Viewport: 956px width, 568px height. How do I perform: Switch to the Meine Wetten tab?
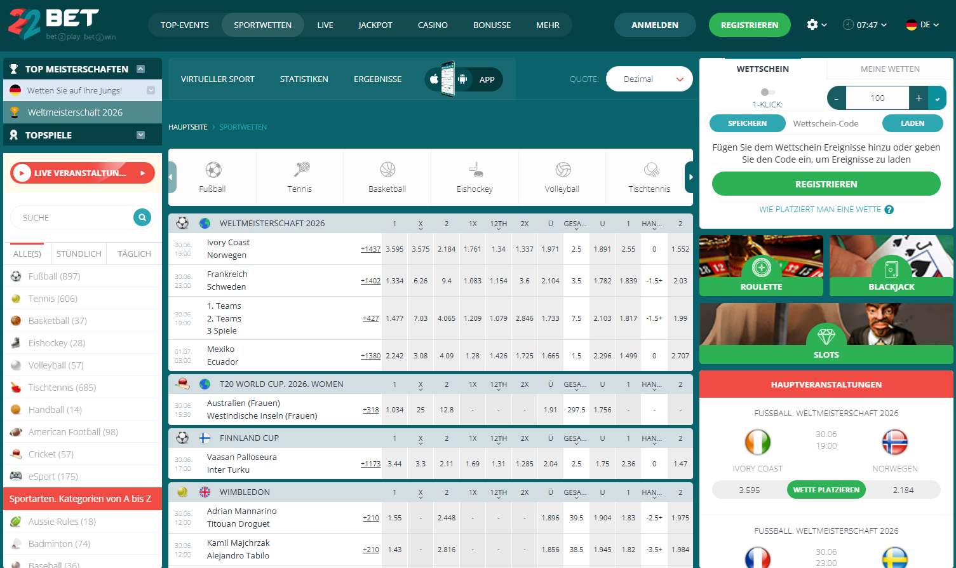click(890, 69)
